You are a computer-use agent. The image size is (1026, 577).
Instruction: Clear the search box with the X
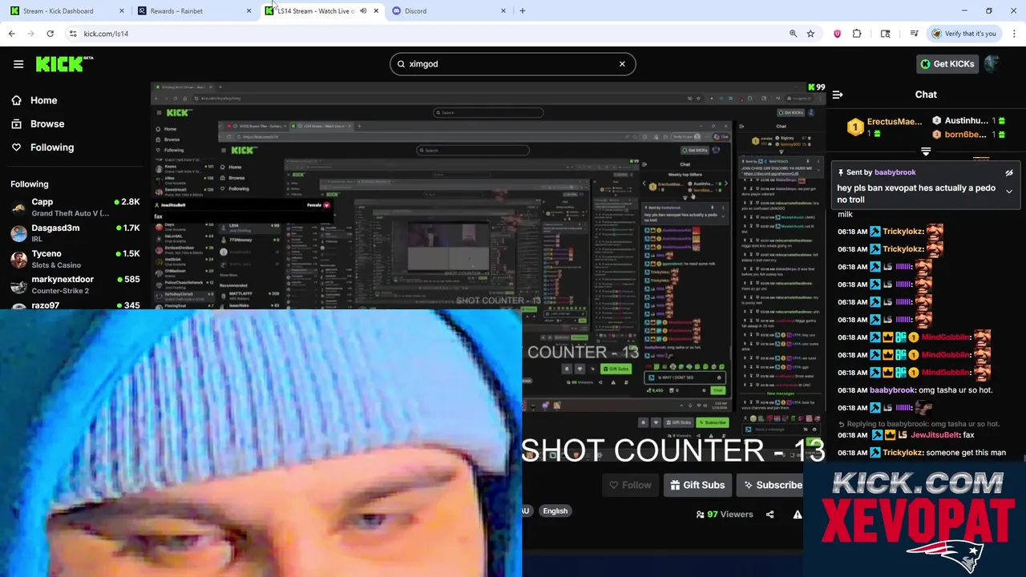tap(622, 64)
